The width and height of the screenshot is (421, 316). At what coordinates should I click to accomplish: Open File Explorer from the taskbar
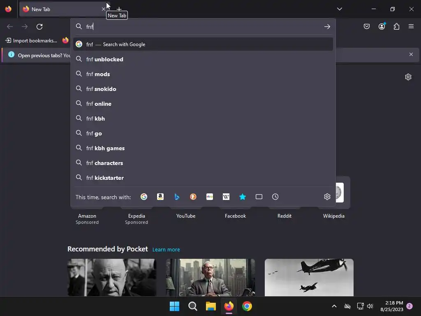211,306
